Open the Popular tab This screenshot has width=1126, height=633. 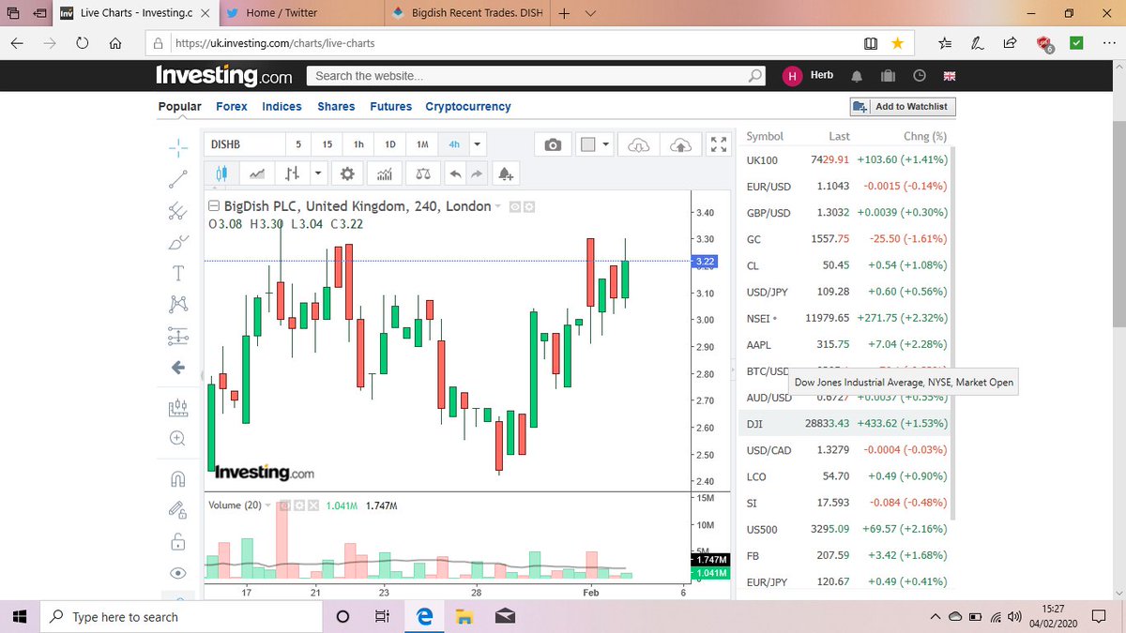pyautogui.click(x=179, y=107)
